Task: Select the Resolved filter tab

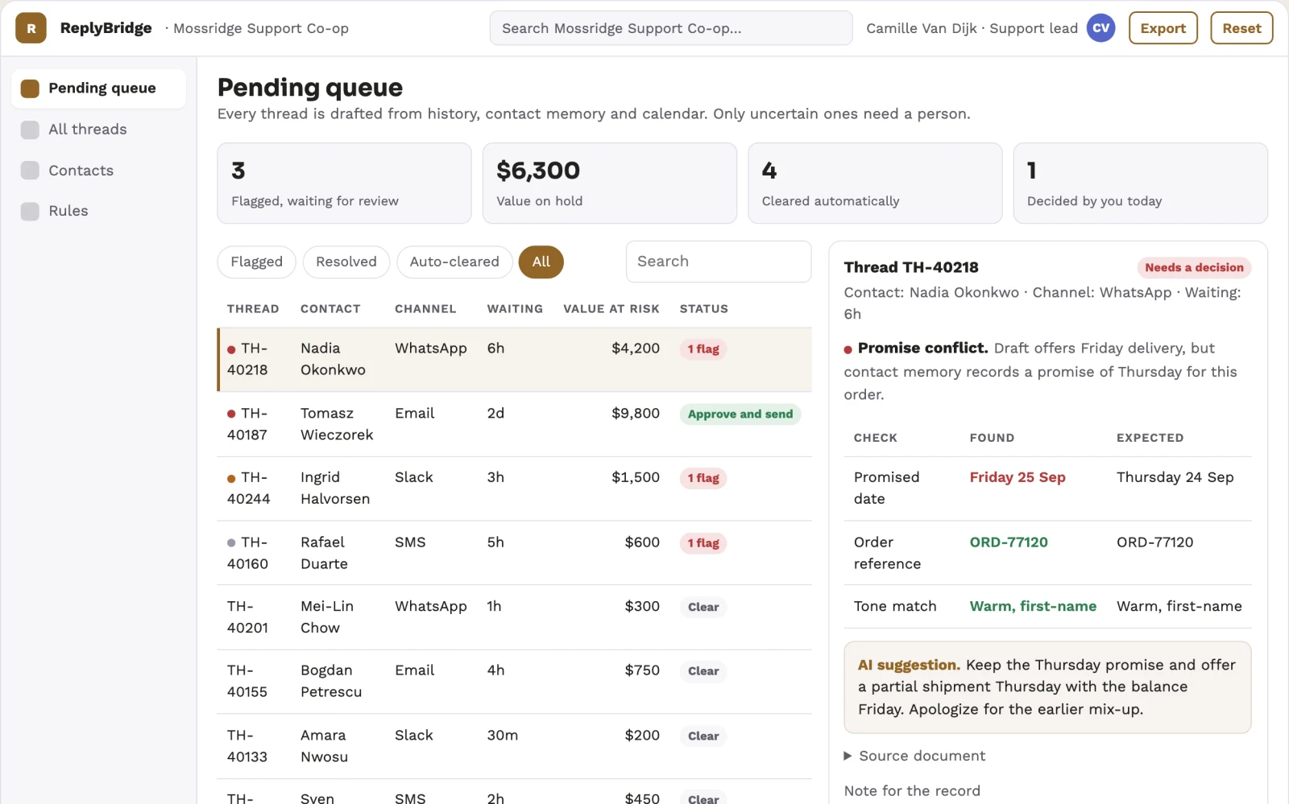Action: coord(346,262)
